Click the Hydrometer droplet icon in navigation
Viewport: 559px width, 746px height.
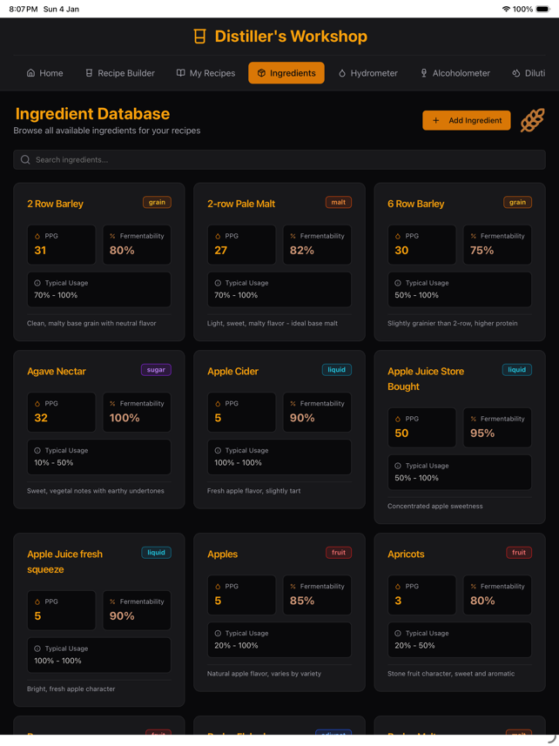point(343,73)
